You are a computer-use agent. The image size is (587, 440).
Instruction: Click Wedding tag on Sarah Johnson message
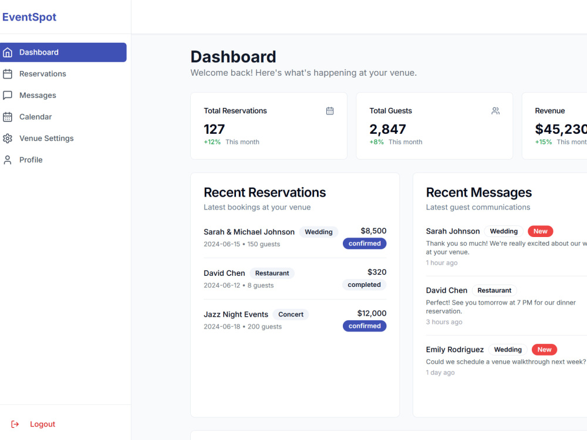[504, 231]
